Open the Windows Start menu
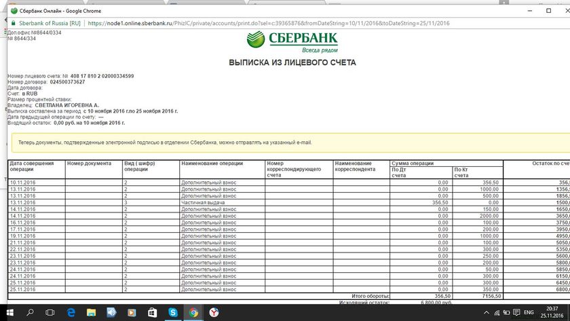570x321 pixels. click(x=9, y=312)
